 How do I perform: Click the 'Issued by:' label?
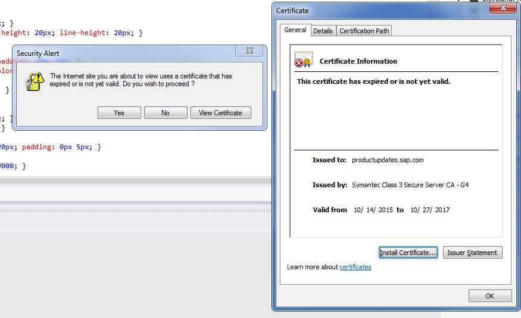pyautogui.click(x=330, y=185)
